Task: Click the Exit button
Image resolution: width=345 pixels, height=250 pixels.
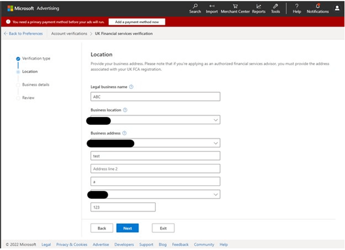Action: [x=163, y=228]
